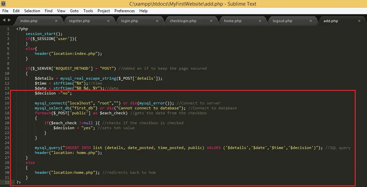Click the scroll tabs right arrow

coord(9,20)
